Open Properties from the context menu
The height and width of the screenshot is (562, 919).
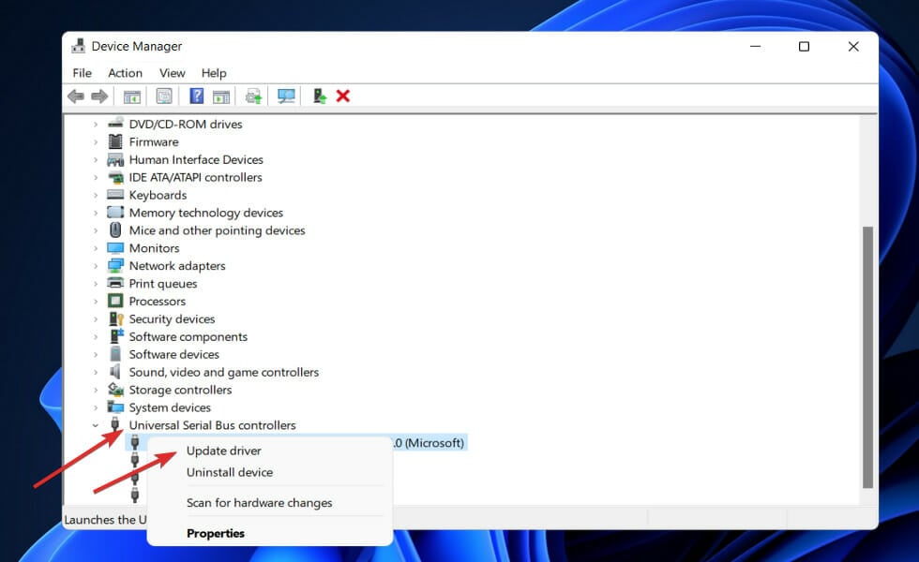click(x=216, y=534)
